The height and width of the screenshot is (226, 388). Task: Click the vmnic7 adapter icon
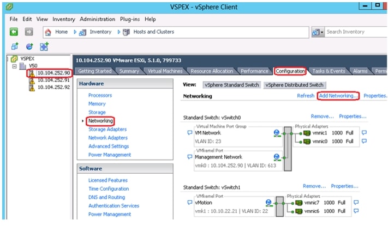(x=299, y=203)
